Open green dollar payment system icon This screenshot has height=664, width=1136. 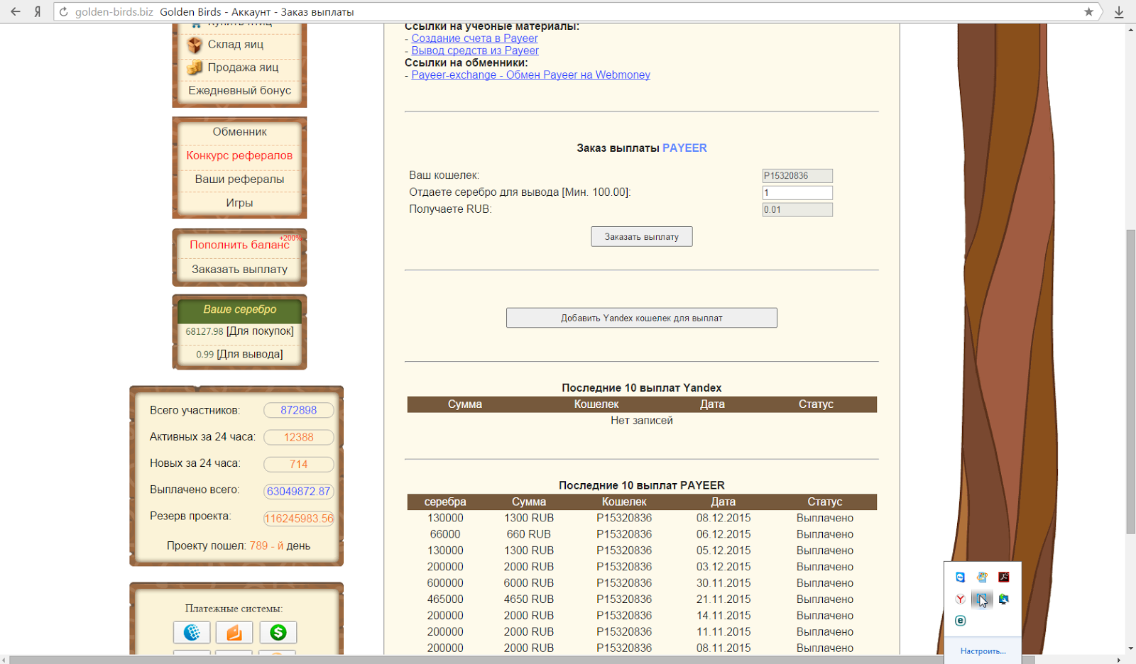pos(278,632)
